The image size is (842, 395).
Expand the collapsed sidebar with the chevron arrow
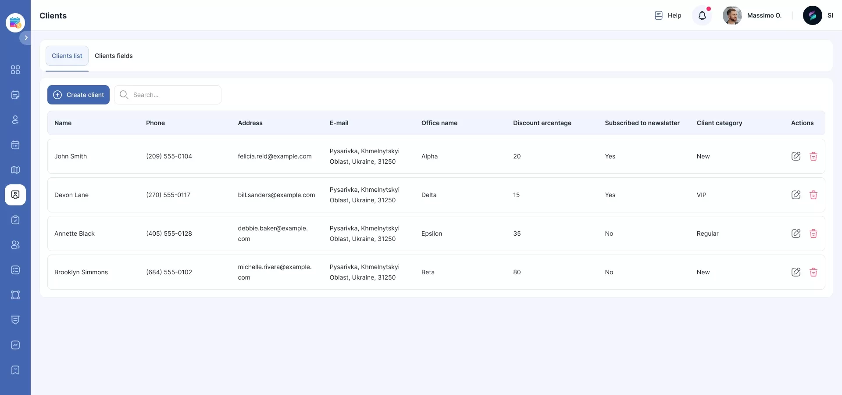(26, 38)
